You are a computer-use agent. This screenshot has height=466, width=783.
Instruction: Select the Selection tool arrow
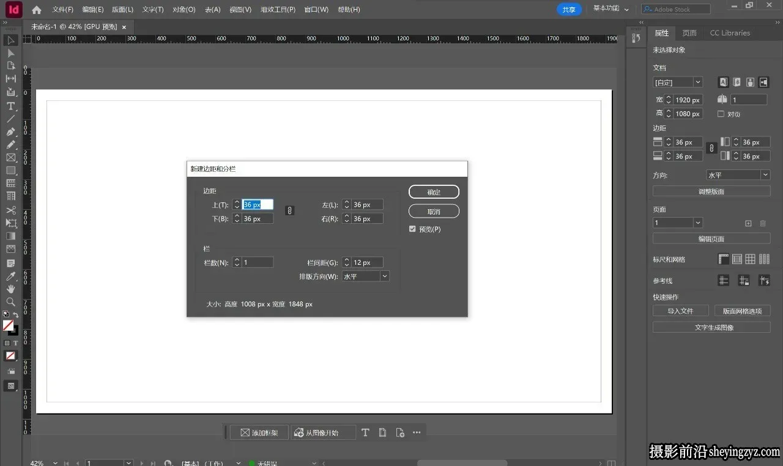(11, 40)
